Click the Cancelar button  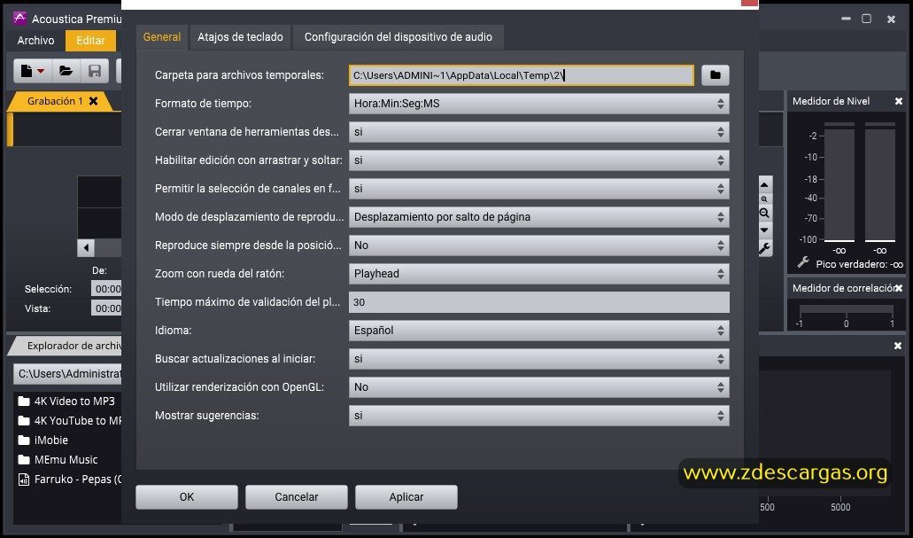coord(297,497)
